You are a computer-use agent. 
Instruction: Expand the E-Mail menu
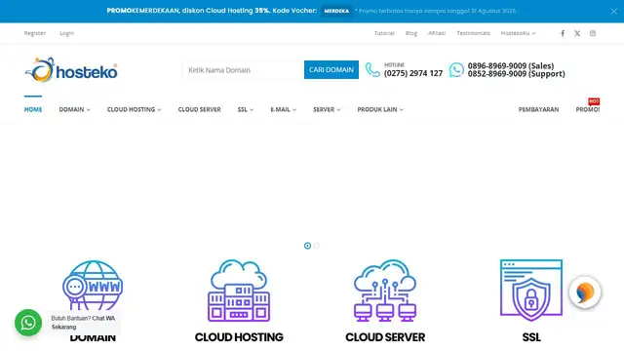pyautogui.click(x=284, y=109)
